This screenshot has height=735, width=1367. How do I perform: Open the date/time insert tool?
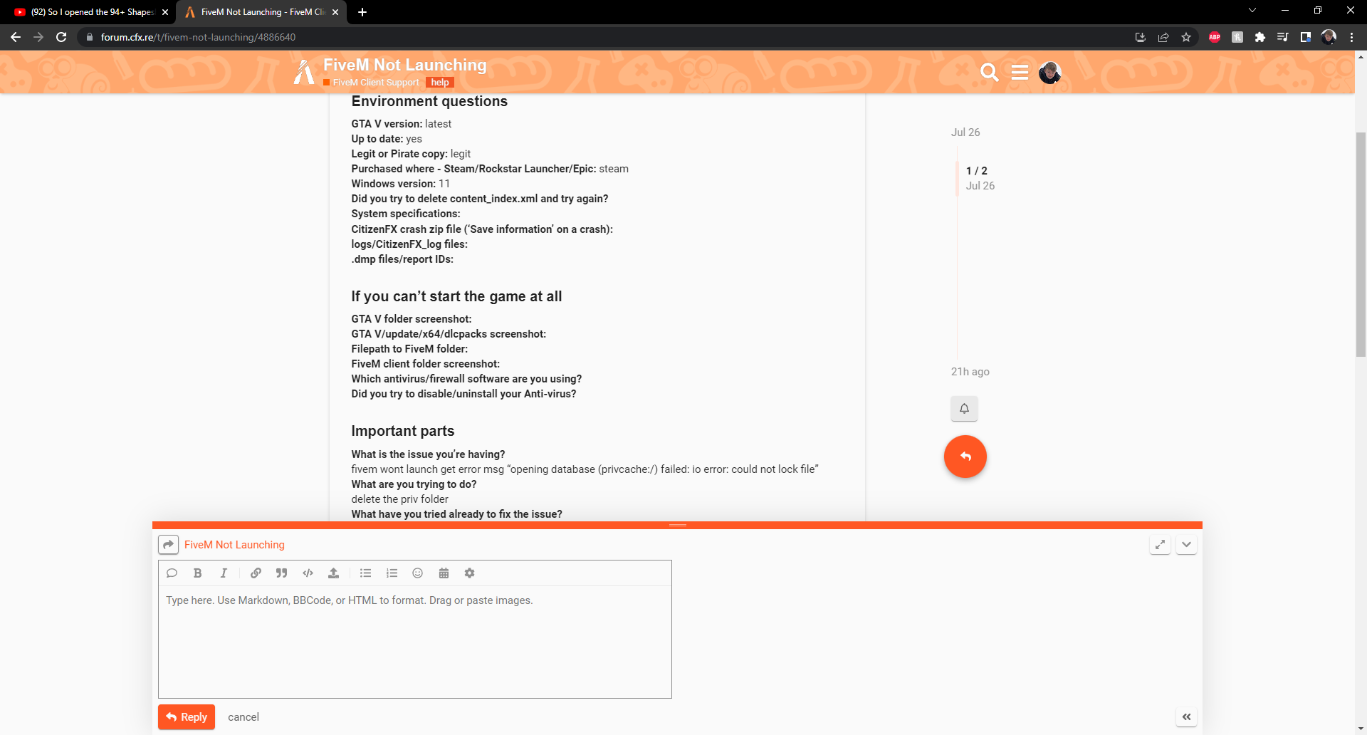pos(444,573)
